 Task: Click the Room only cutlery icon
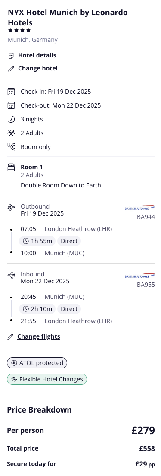[11, 147]
